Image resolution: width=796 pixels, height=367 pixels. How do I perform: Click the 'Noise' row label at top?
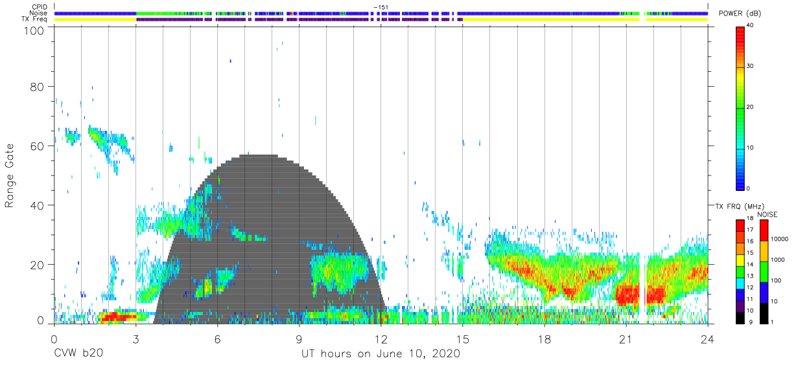[38, 14]
